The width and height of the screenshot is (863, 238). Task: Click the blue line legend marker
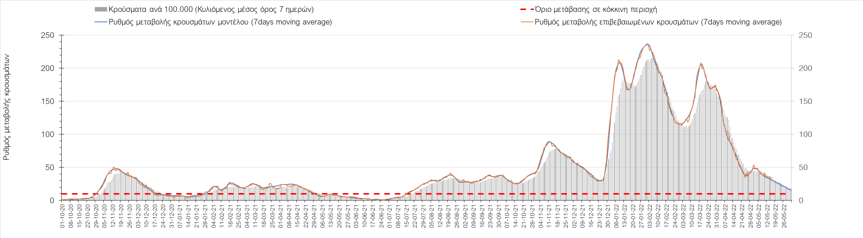pos(101,22)
